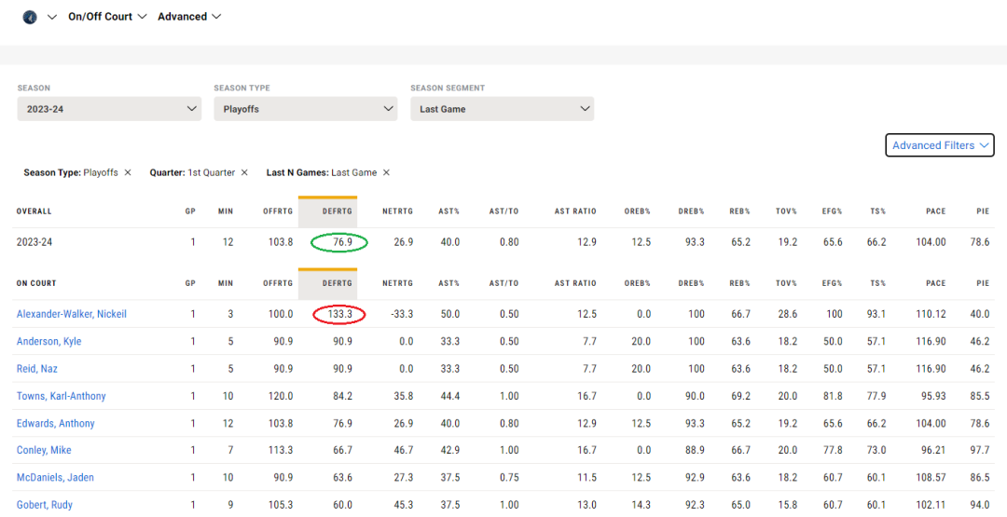Open the Season Type Playoffs dropdown
This screenshot has height=517, width=1007.
click(306, 109)
